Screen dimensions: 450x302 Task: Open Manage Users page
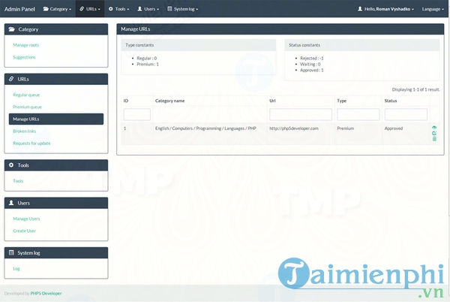pos(26,219)
